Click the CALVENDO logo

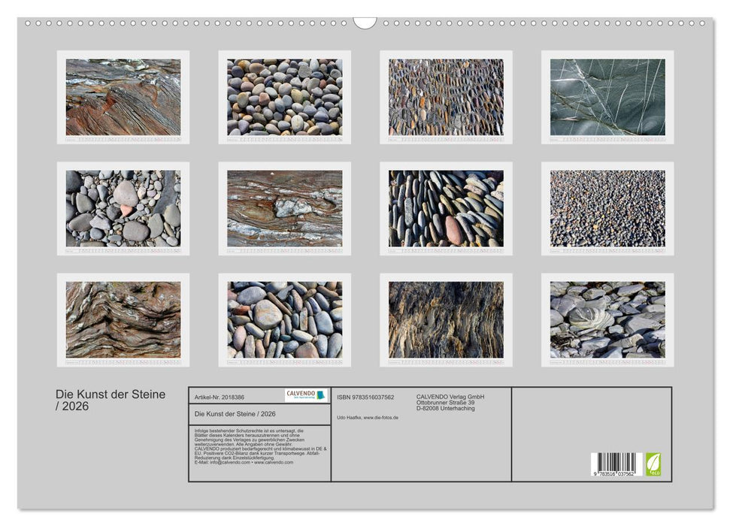(306, 395)
